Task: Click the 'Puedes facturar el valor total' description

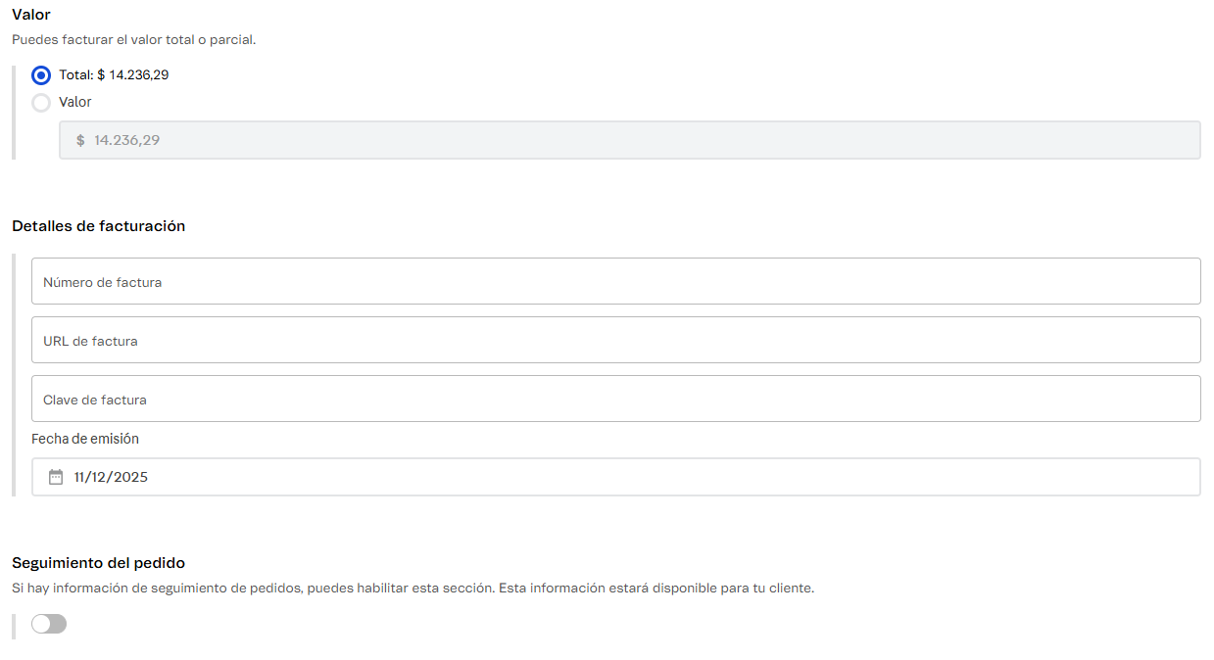Action: (x=133, y=40)
